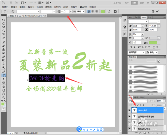Select the Eraser tool
Viewport: 167px width, 135px height.
point(4,56)
